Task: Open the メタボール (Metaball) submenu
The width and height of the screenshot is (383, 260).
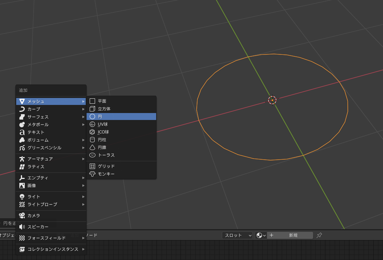Action: [x=51, y=125]
